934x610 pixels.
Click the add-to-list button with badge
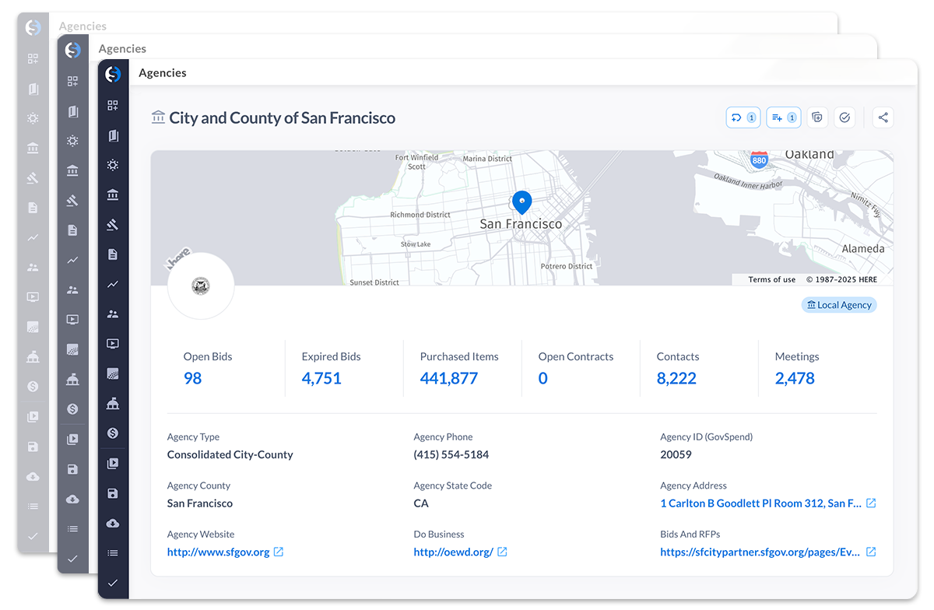783,117
